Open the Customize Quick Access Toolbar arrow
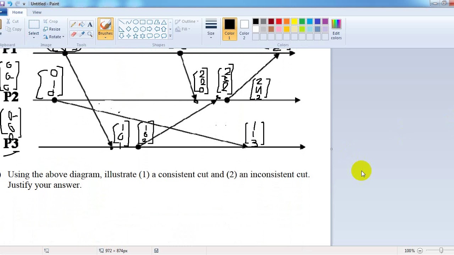The width and height of the screenshot is (454, 255). point(24,4)
